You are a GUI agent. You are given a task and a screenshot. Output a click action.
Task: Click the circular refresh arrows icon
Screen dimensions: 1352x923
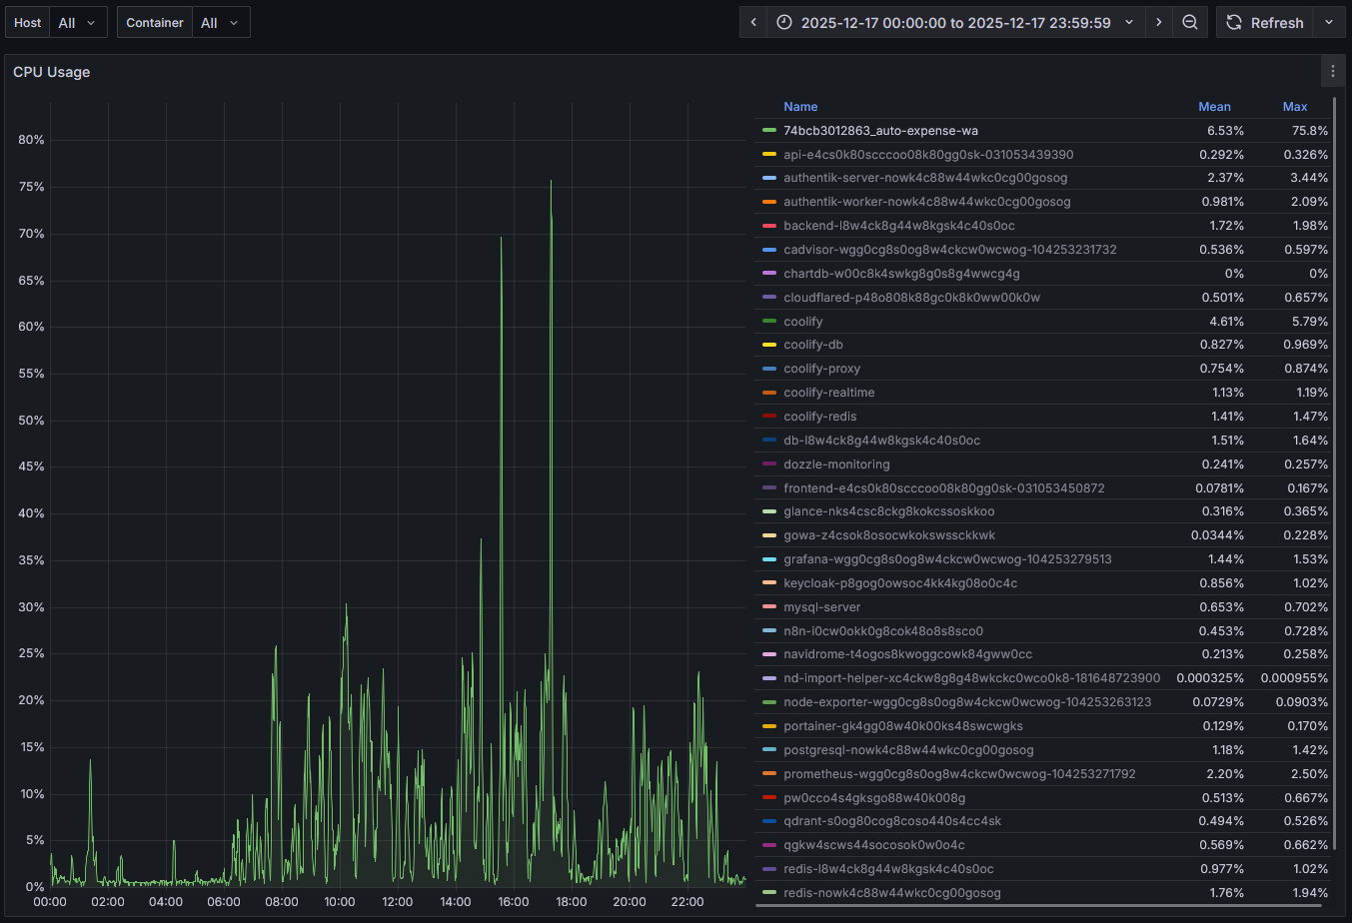pyautogui.click(x=1233, y=22)
